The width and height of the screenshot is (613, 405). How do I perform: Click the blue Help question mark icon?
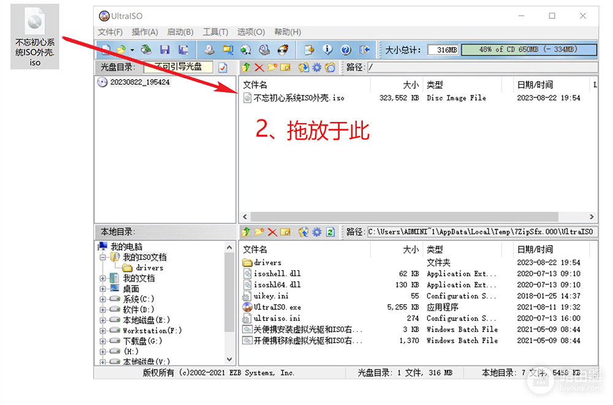click(x=346, y=50)
